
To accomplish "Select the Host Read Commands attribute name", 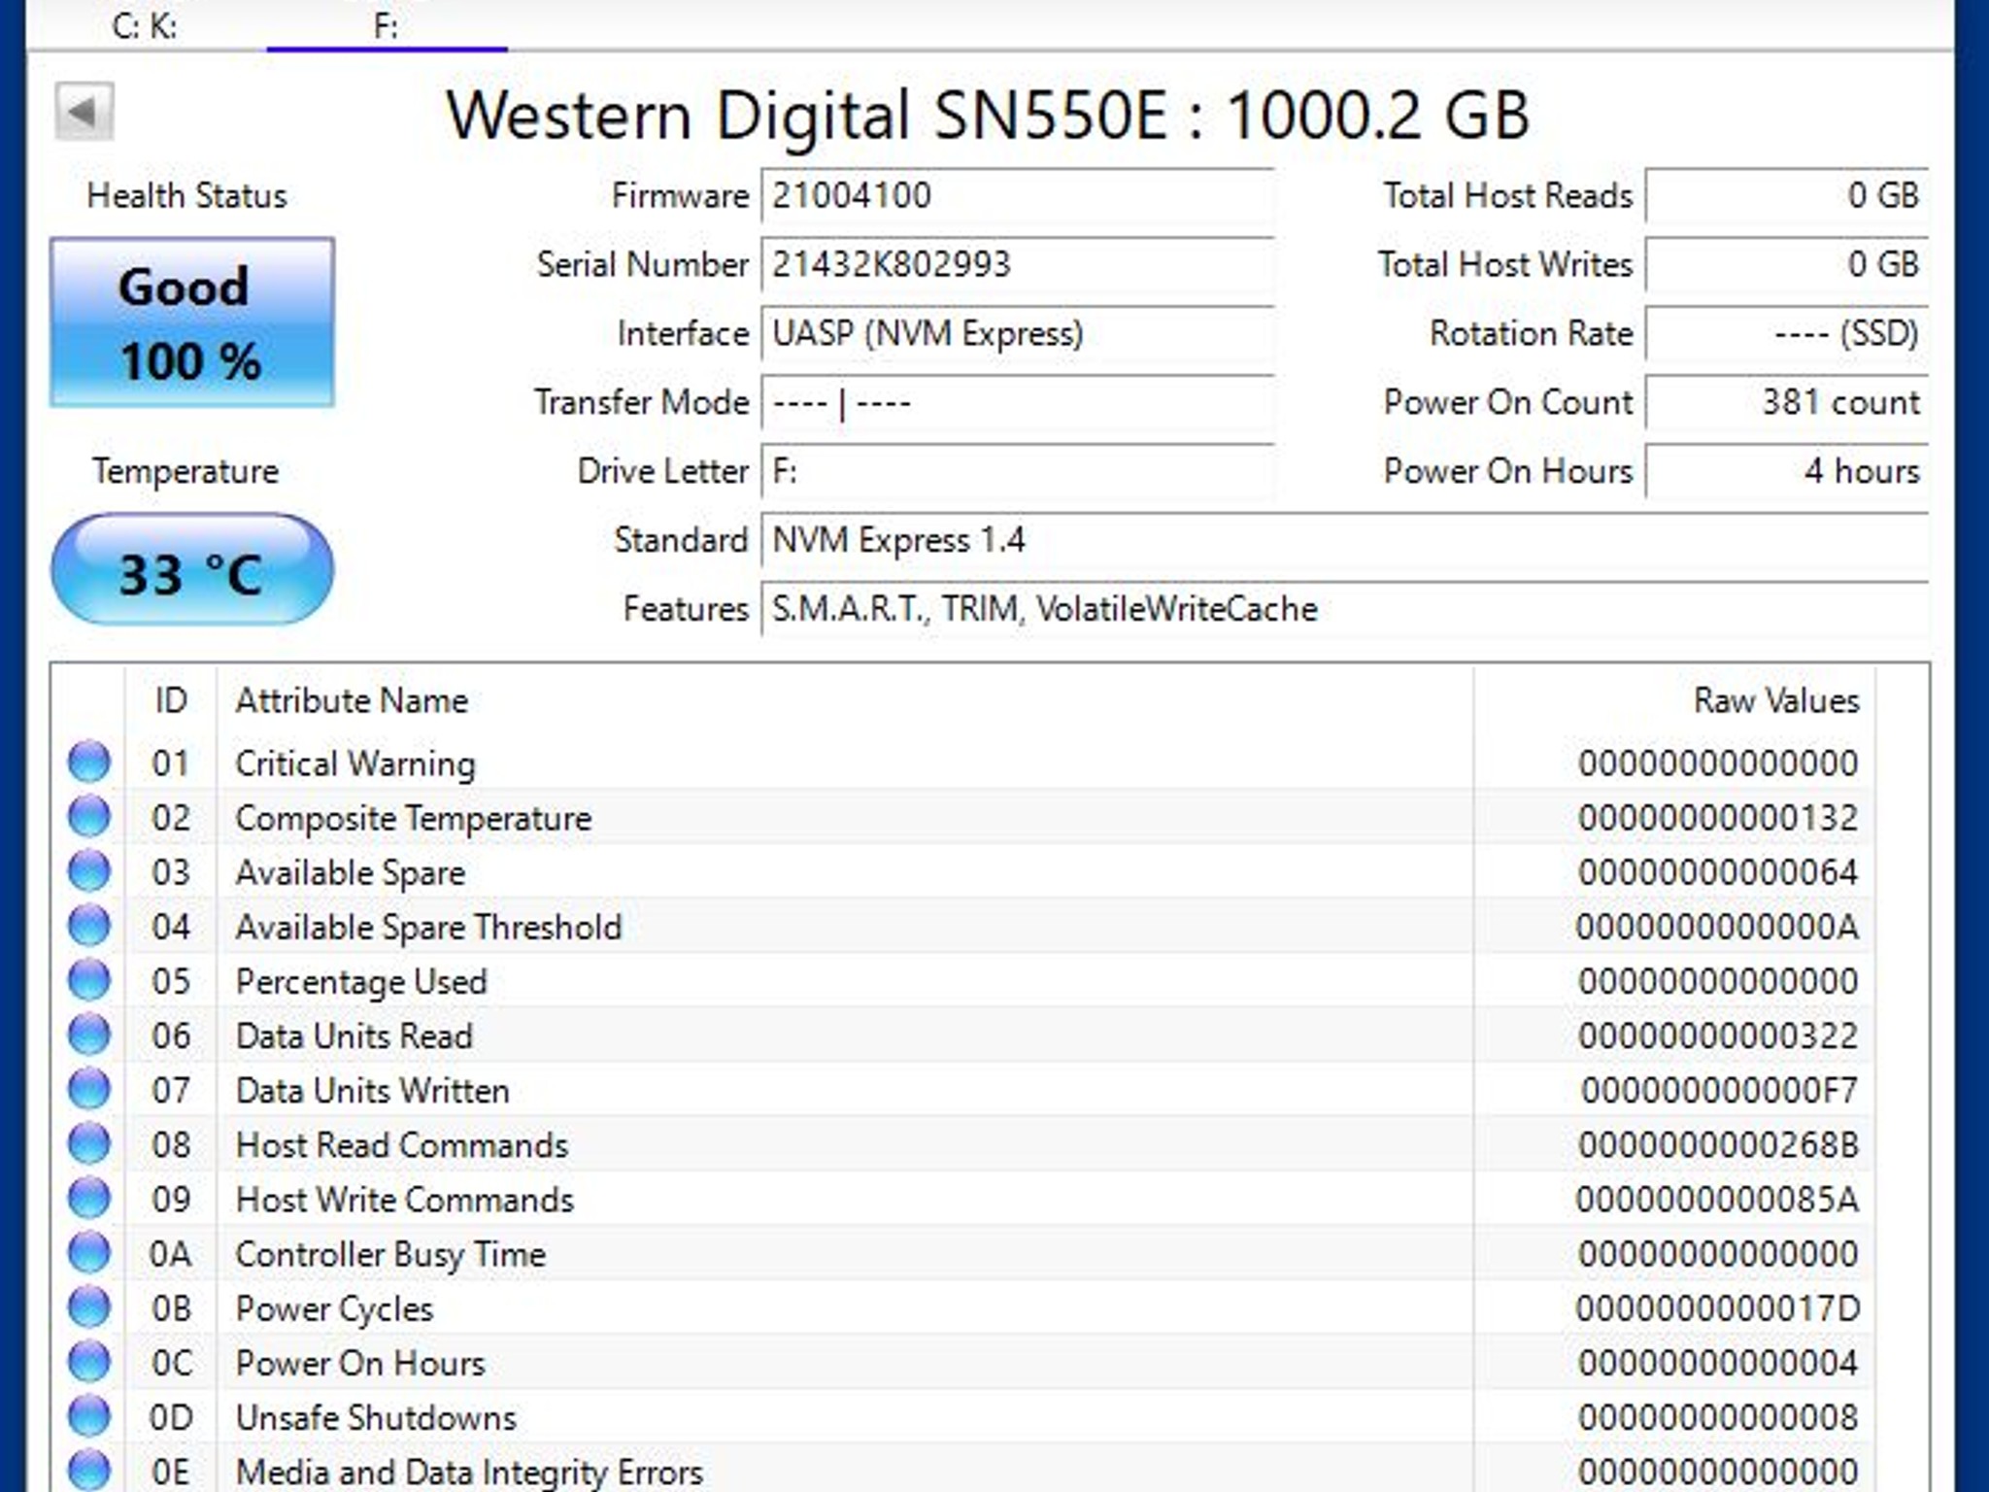I will [x=402, y=1145].
